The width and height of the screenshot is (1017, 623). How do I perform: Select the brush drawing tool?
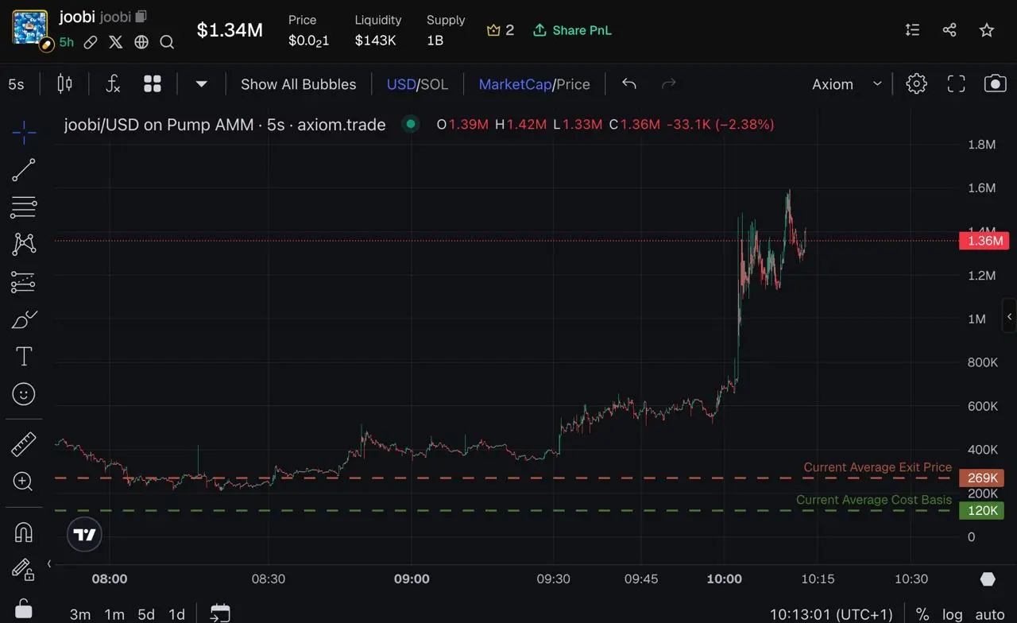[24, 319]
